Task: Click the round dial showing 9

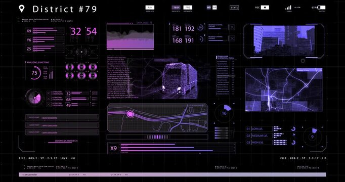Action: click(x=312, y=136)
